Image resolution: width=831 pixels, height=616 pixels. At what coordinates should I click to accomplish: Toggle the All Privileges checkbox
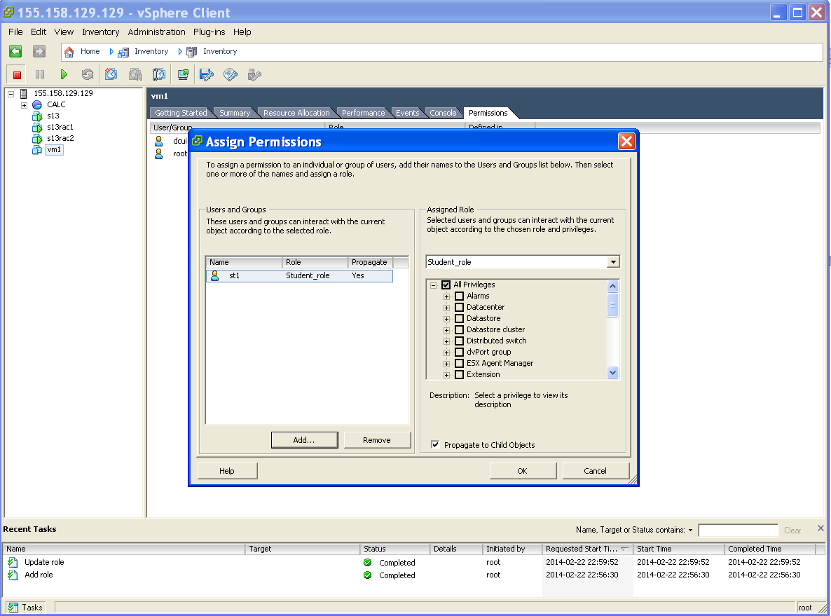(x=446, y=285)
